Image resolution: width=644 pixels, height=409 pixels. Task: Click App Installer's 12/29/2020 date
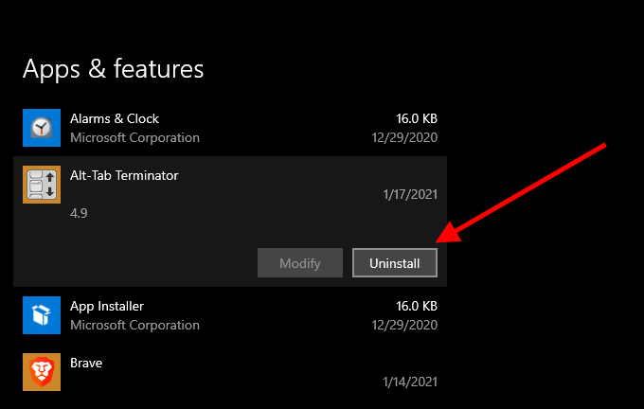(x=405, y=325)
